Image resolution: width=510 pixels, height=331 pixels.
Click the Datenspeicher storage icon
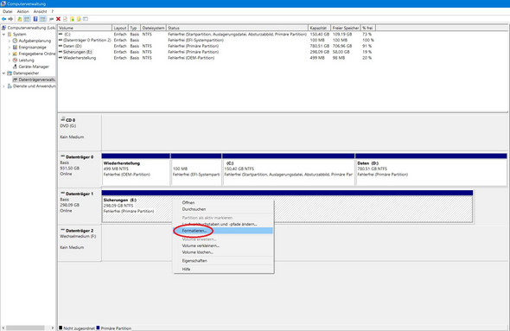coord(10,73)
